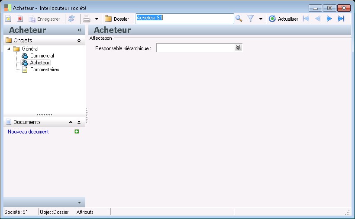Viewport: 355px width, 219px height.
Task: Click the single up arrow in Documents header
Action: coord(71,122)
